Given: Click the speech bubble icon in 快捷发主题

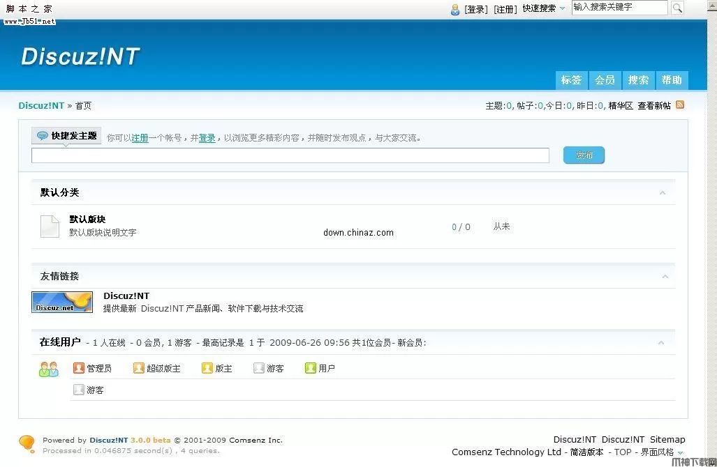Looking at the screenshot, I should click(x=42, y=136).
